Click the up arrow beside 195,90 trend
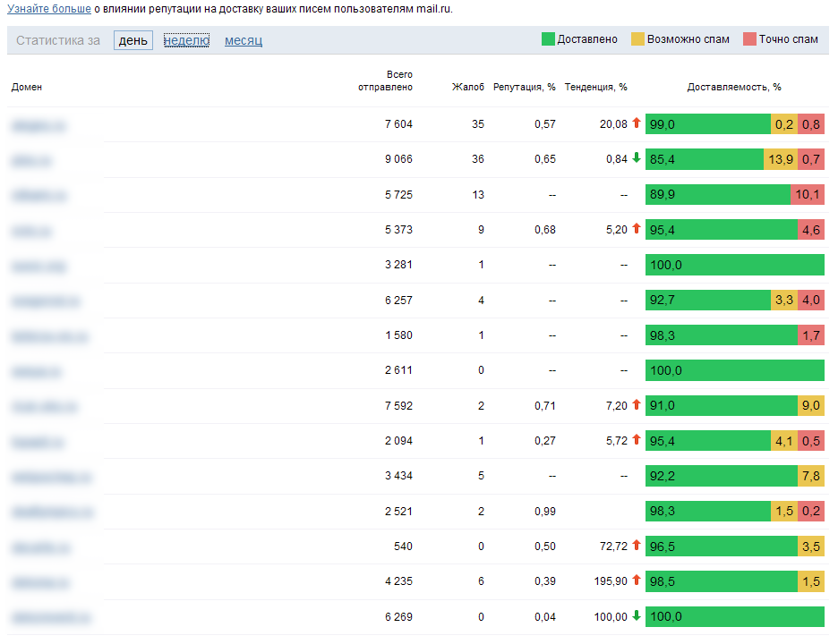Image resolution: width=838 pixels, height=644 pixels. 637,580
